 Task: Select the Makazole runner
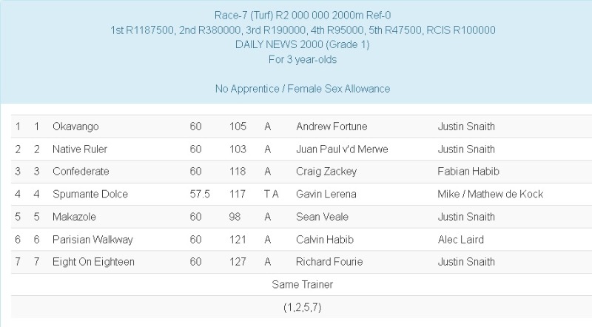point(76,217)
